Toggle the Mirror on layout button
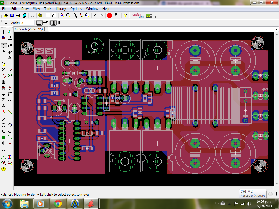 tap(59, 23)
